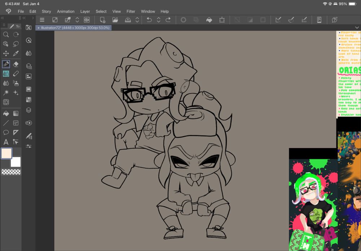361x251 pixels.
Task: Select the Move layer tool
Action: pyautogui.click(x=6, y=54)
